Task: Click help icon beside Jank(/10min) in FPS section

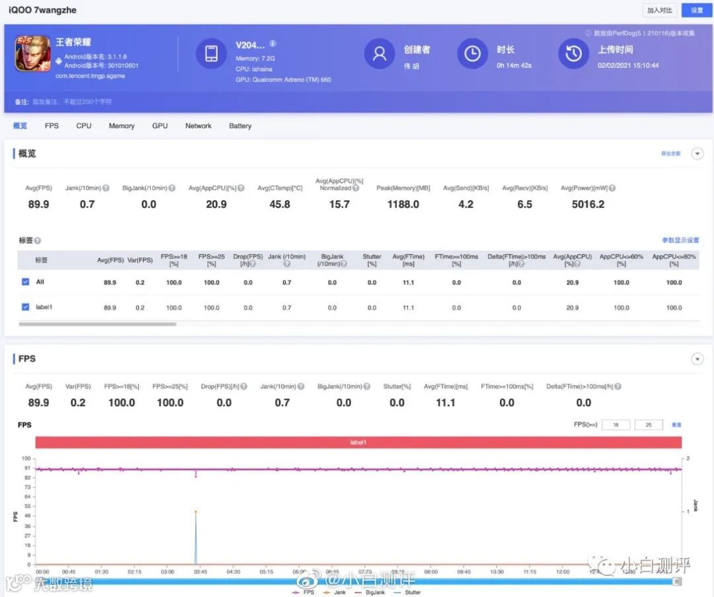Action: tap(301, 386)
